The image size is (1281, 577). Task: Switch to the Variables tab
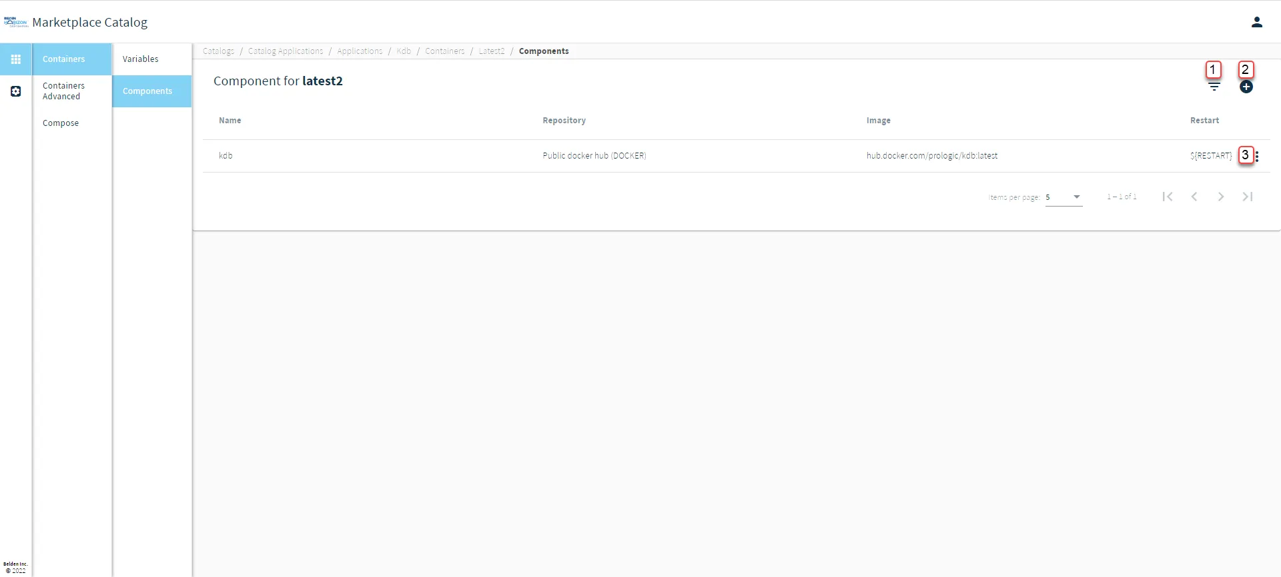point(151,59)
